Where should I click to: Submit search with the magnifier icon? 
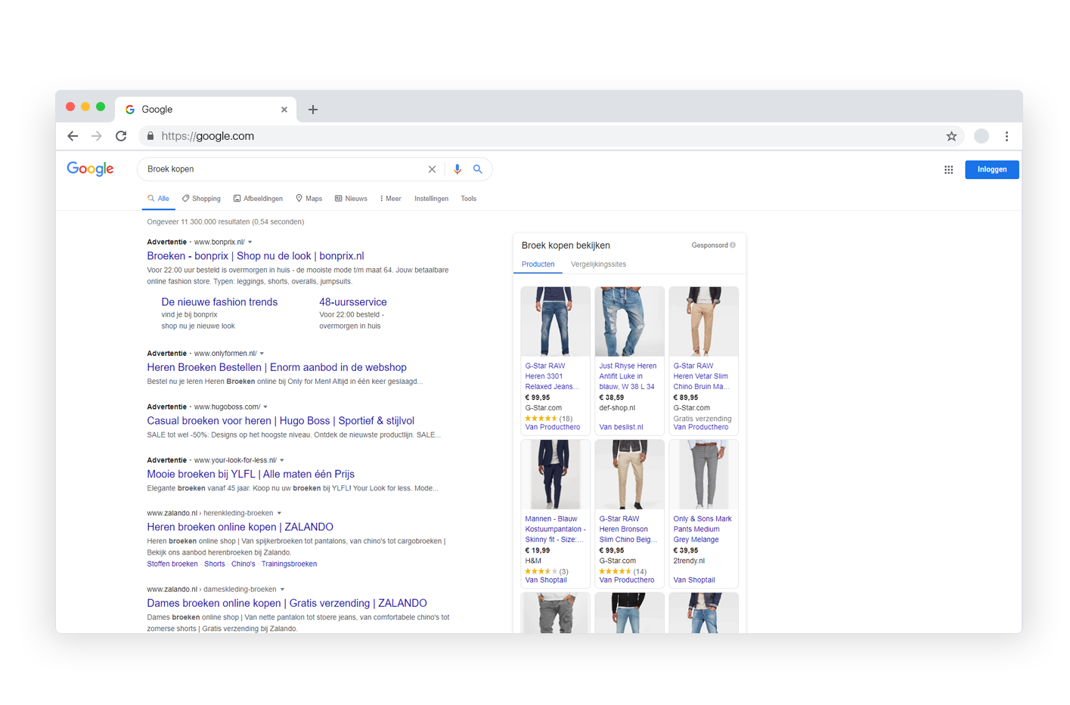point(478,169)
